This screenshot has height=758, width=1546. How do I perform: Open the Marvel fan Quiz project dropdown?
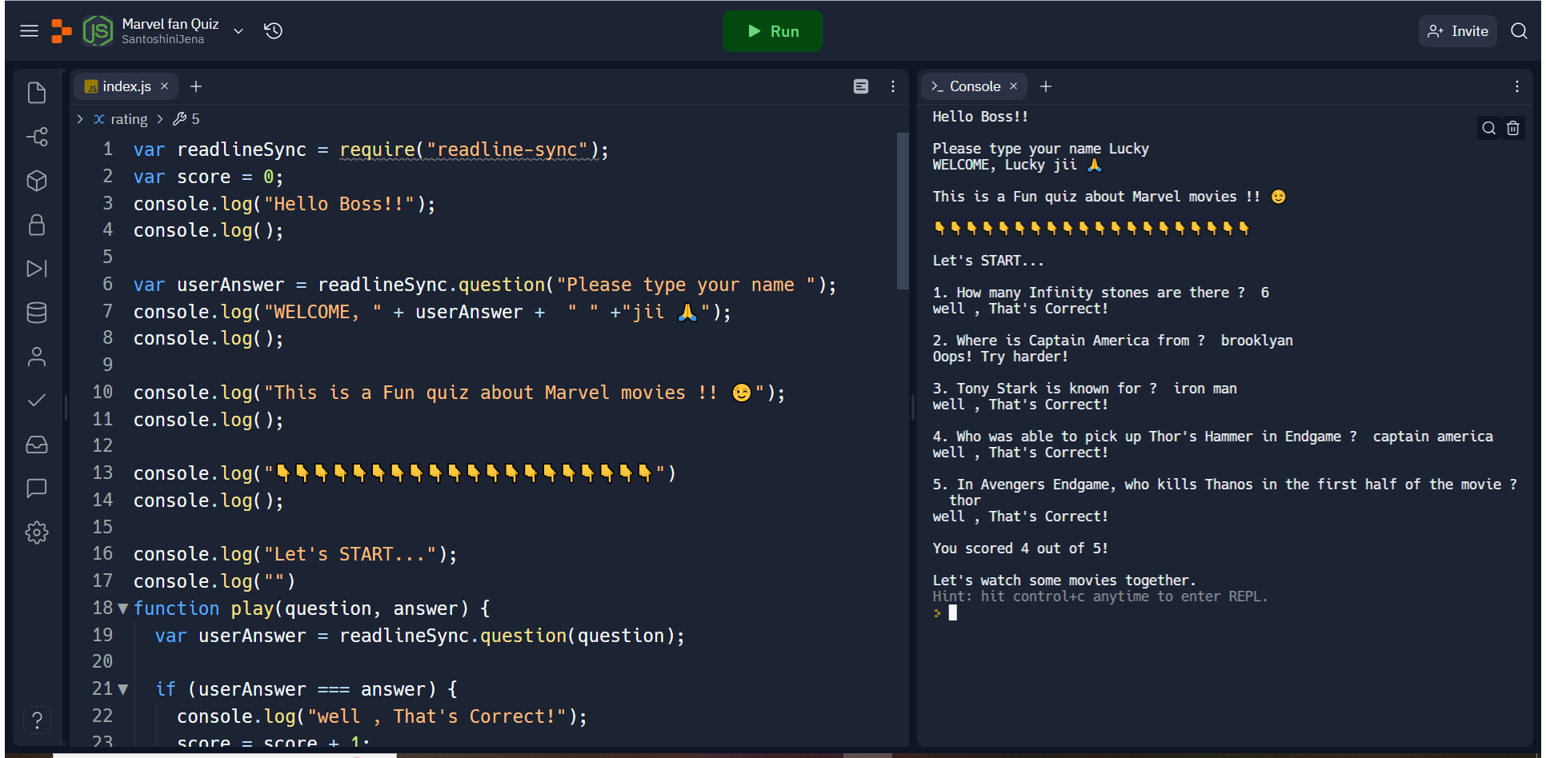(238, 31)
